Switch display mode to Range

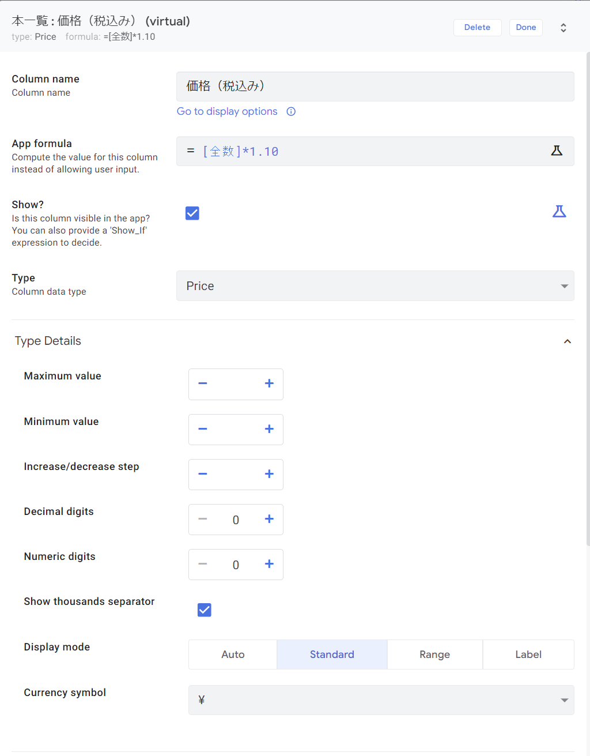pyautogui.click(x=434, y=655)
